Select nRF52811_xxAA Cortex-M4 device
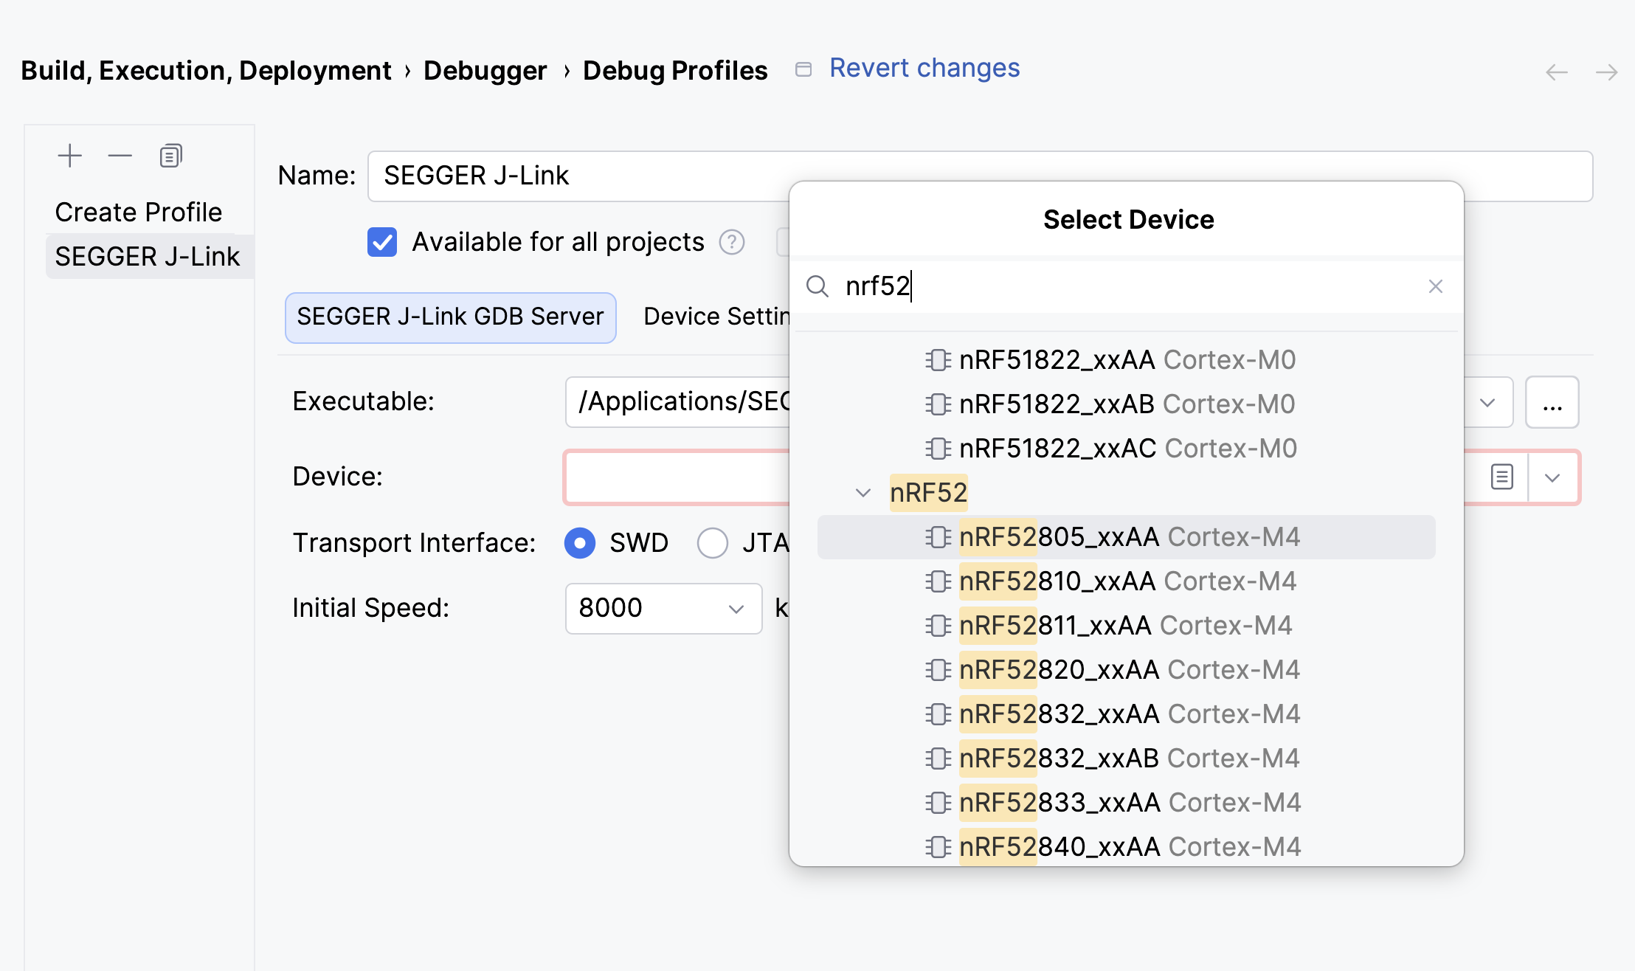 click(x=1127, y=626)
